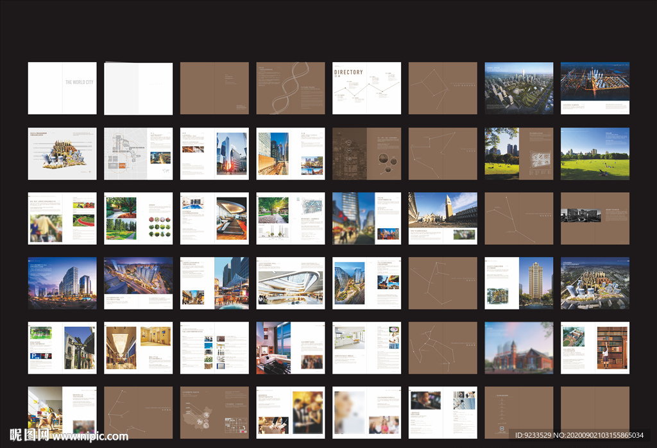
Task: Select the golden chandelier lobby spread
Action: coord(139,348)
